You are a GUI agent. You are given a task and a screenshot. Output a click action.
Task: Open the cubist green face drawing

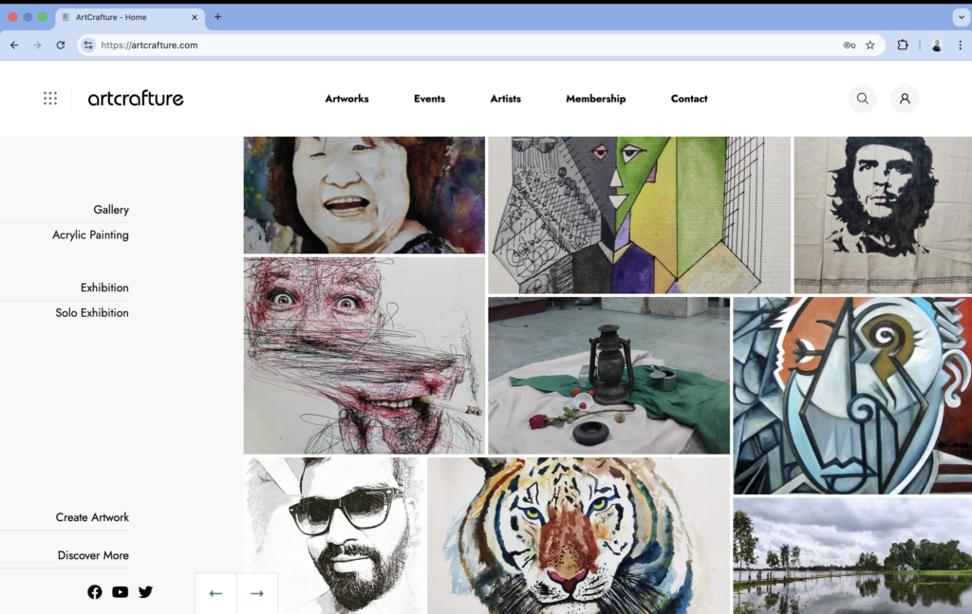639,215
